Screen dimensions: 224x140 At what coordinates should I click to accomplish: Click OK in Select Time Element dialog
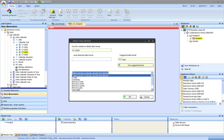130,97
